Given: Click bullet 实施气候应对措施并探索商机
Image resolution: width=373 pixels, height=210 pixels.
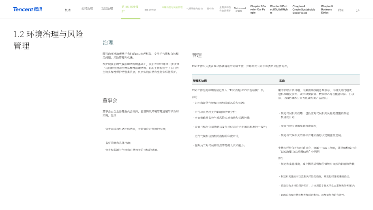Looking at the screenshot, I should tap(298, 126).
